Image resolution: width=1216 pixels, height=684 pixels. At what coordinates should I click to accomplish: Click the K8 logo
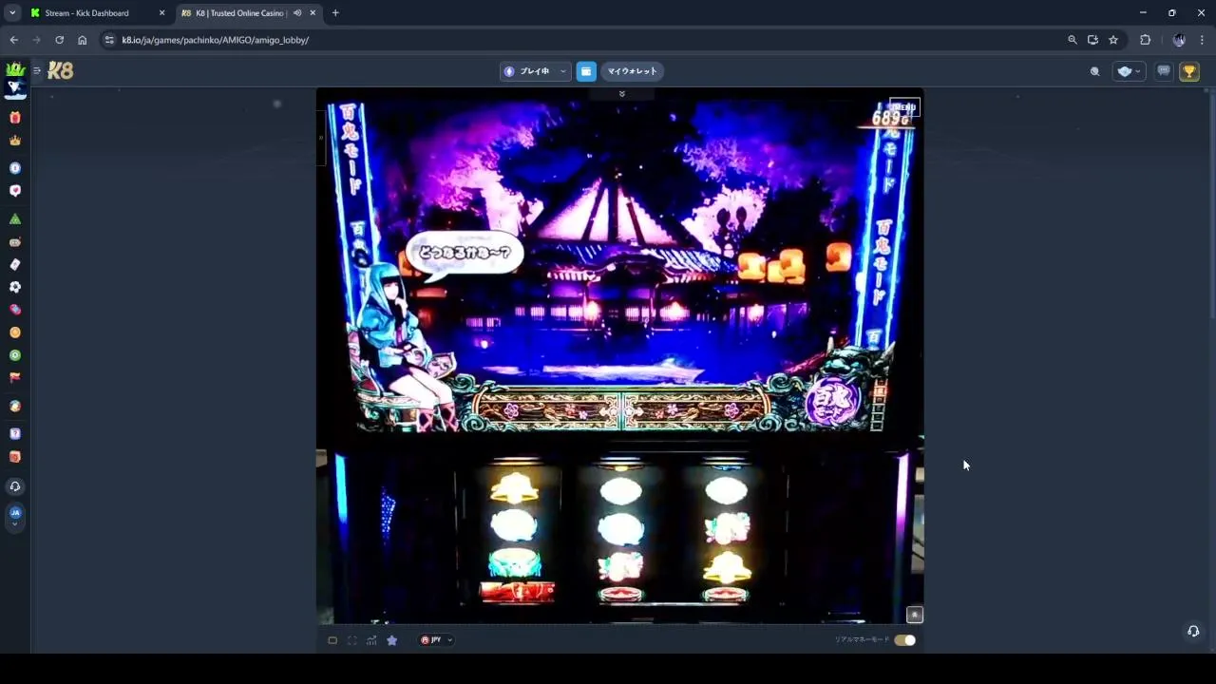coord(60,70)
